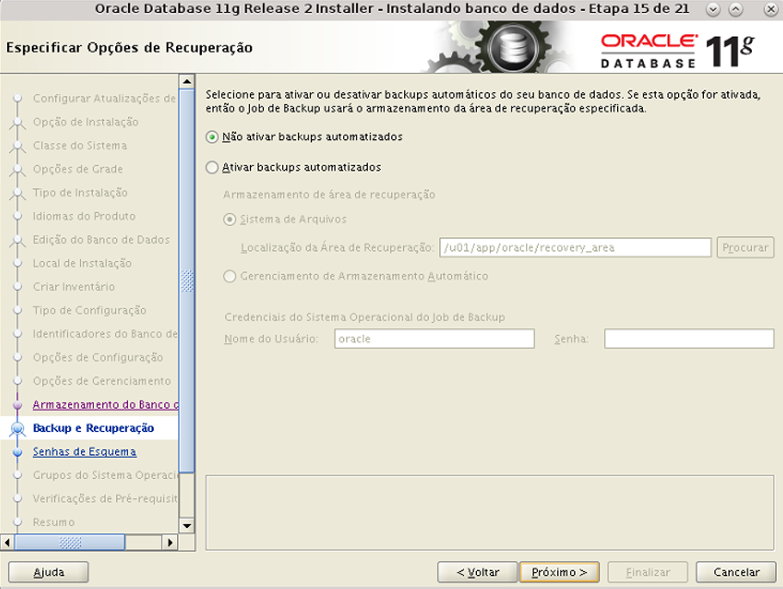Click 'Opções de Grade' step text
Screen dimensions: 783x589
[78, 169]
